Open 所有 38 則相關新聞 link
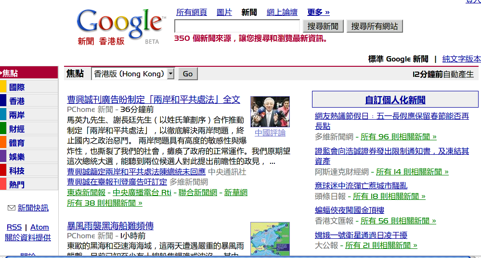The width and height of the screenshot is (481, 258). [104, 203]
